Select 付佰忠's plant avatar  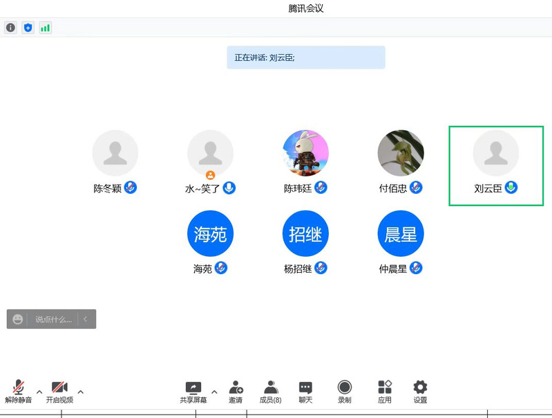(x=401, y=153)
